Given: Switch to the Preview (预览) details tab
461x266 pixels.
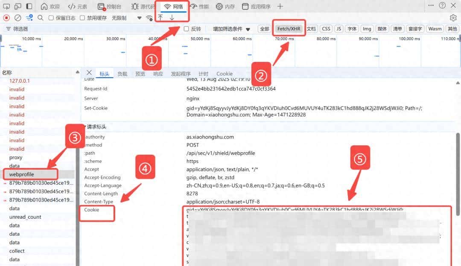Looking at the screenshot, I should (x=140, y=74).
